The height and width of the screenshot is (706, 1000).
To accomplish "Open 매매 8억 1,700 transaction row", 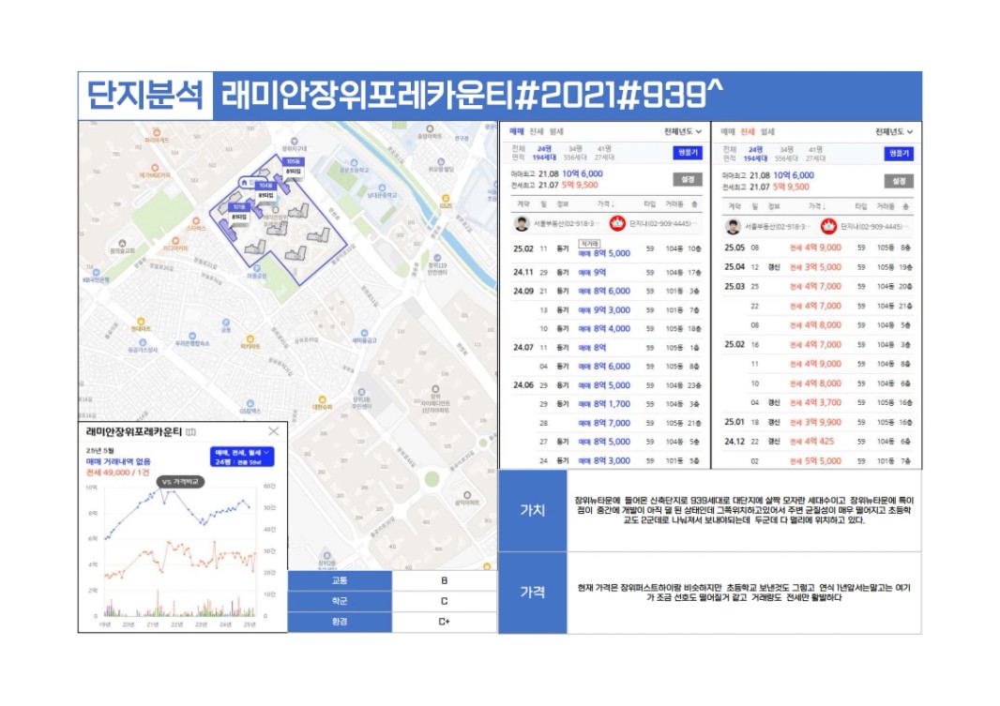I will coord(607,404).
